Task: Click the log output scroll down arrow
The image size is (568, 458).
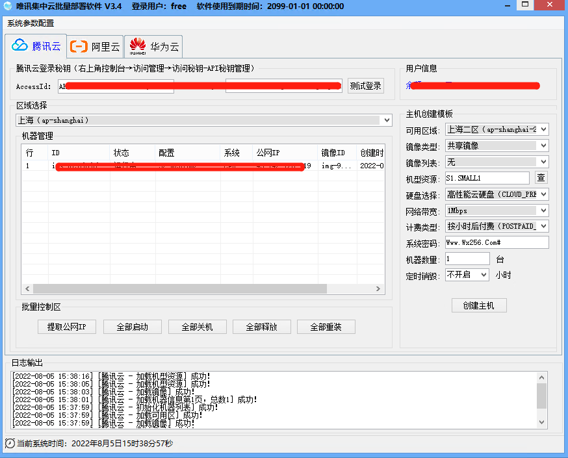Action: (x=541, y=422)
